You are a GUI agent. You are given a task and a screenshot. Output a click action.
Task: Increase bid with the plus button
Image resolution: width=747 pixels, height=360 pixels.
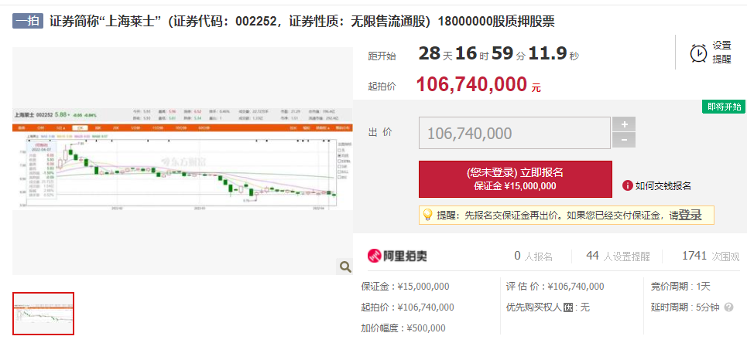pyautogui.click(x=624, y=124)
